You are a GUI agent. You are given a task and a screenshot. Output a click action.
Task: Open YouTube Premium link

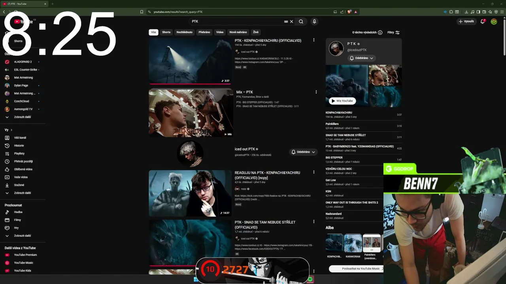[x=25, y=255]
